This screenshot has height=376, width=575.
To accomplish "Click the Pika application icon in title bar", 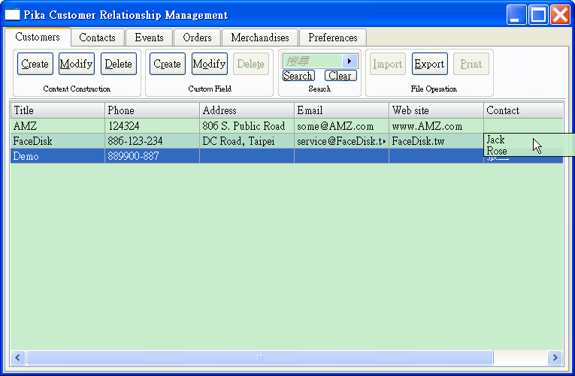I will tap(13, 15).
